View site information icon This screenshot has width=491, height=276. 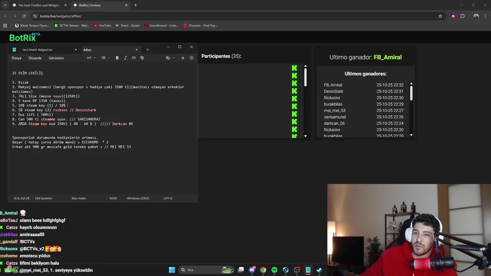(x=35, y=16)
